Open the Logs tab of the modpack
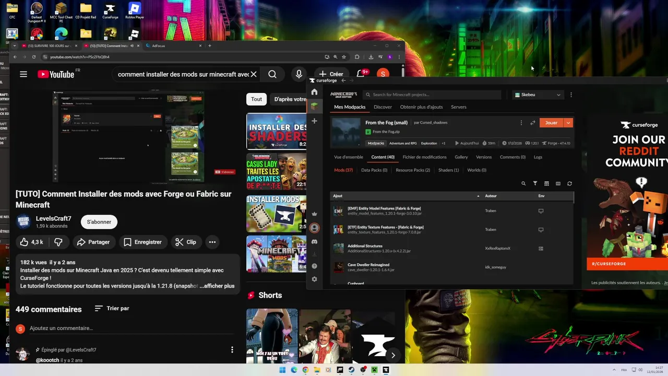The width and height of the screenshot is (668, 376). (538, 157)
